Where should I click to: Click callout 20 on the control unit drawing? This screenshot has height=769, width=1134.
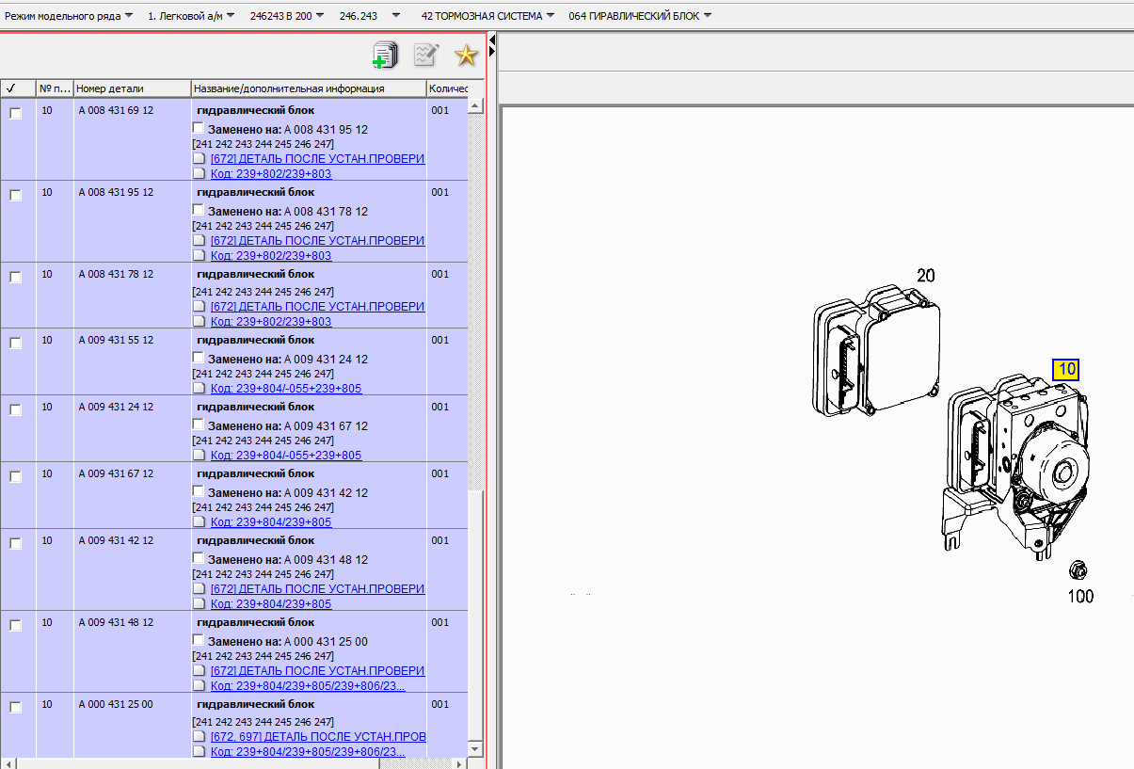(x=926, y=276)
